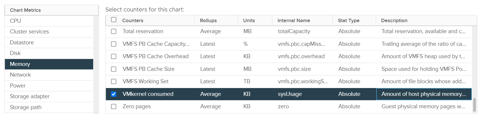Screen dimensions: 481x114
Task: Sort by the Rollups column header
Action: point(208,20)
